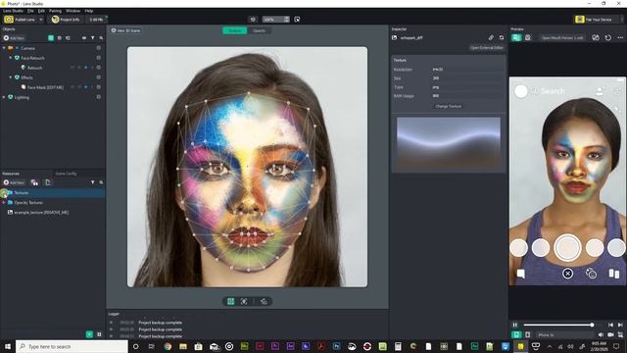Click the icon left of the zoom field

pos(253,20)
